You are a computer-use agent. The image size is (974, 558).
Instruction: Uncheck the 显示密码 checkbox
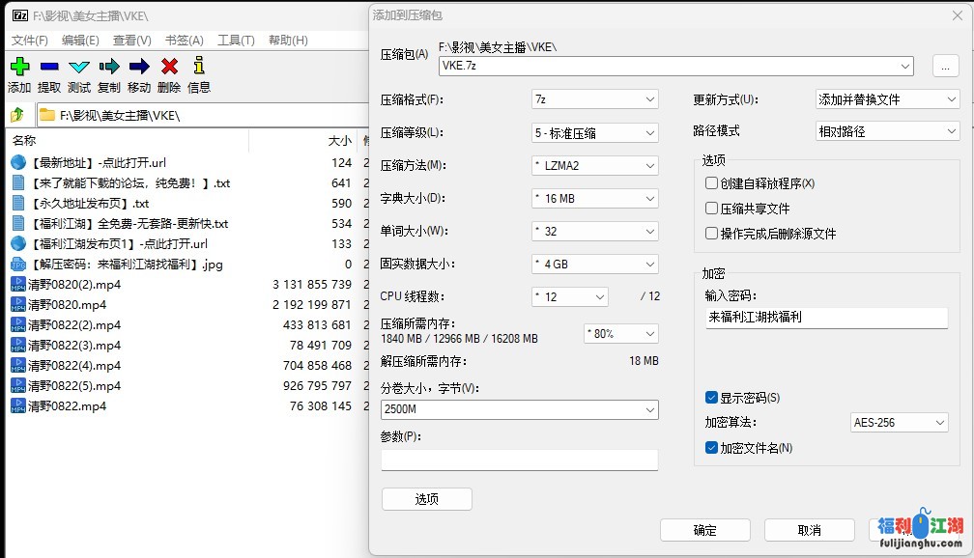712,398
